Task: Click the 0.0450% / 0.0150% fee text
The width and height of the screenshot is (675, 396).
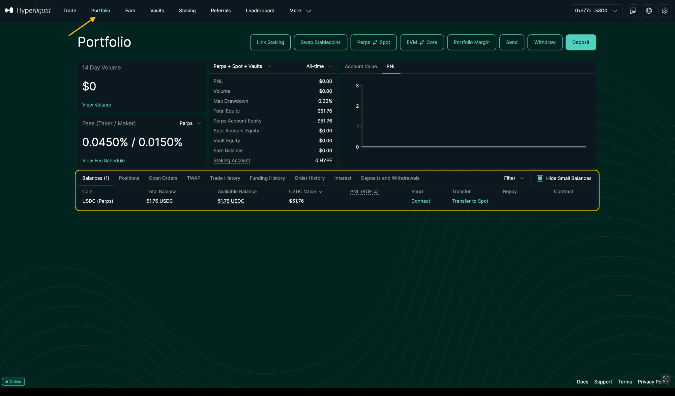Action: coord(132,142)
